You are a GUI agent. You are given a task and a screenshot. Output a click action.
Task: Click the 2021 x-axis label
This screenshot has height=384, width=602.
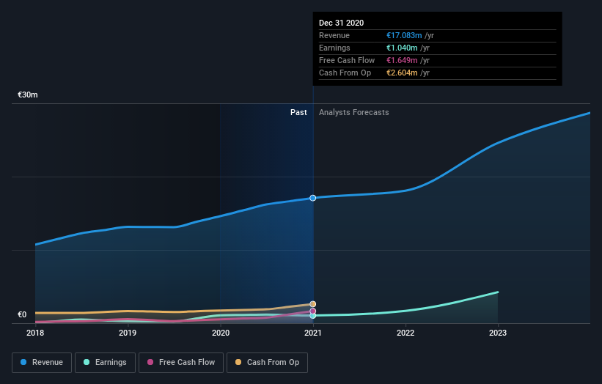(313, 333)
